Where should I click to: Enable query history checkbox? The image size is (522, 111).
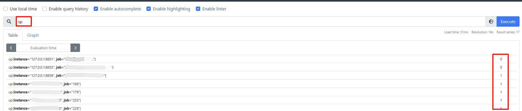(45, 9)
